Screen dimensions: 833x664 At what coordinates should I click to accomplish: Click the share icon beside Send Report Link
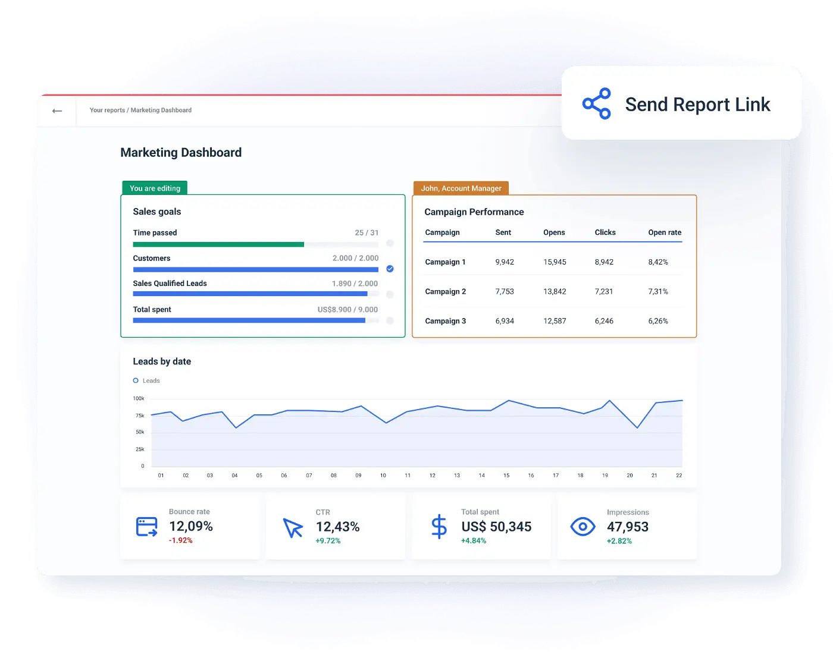tap(596, 103)
